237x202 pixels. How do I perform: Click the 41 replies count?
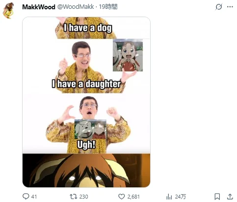pyautogui.click(x=34, y=197)
